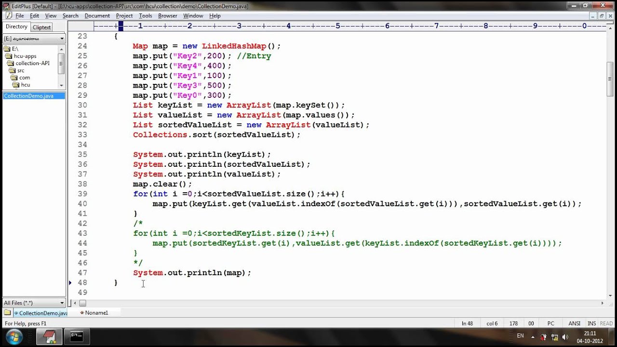617x347 pixels.
Task: Click the ruler column marker
Action: [x=121, y=26]
